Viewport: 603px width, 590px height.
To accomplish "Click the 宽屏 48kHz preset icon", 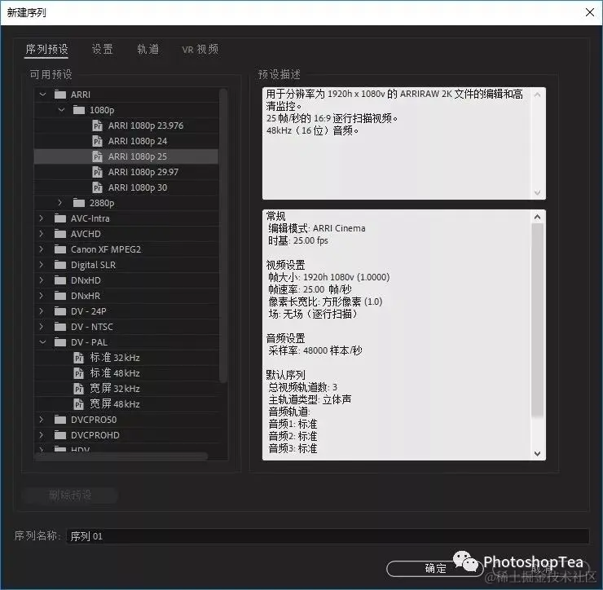I will point(78,404).
